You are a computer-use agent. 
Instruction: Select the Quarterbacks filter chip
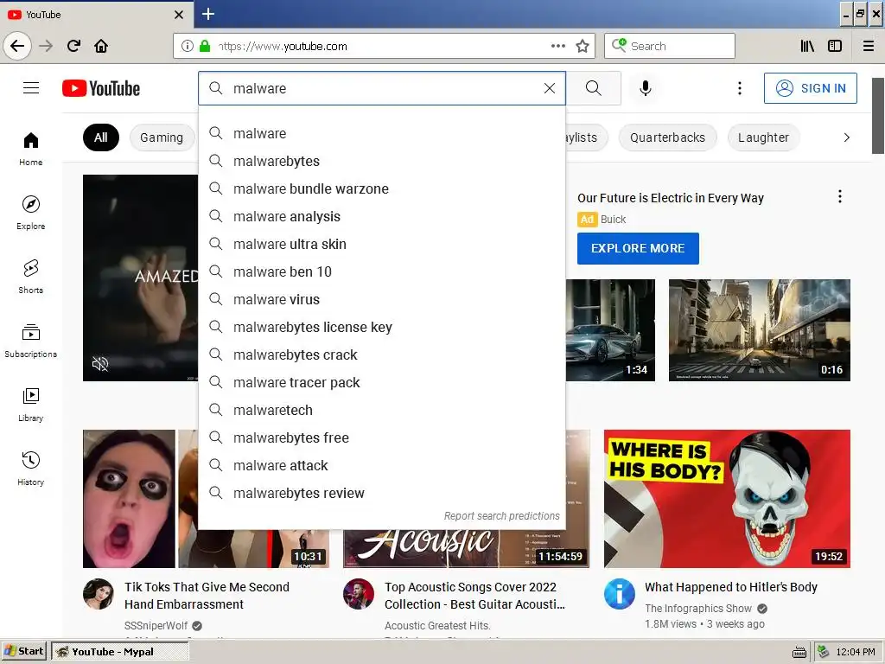[x=668, y=137]
